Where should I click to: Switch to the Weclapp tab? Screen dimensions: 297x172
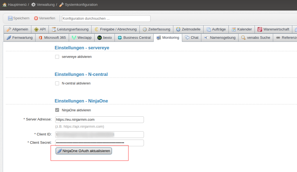coord(82,38)
